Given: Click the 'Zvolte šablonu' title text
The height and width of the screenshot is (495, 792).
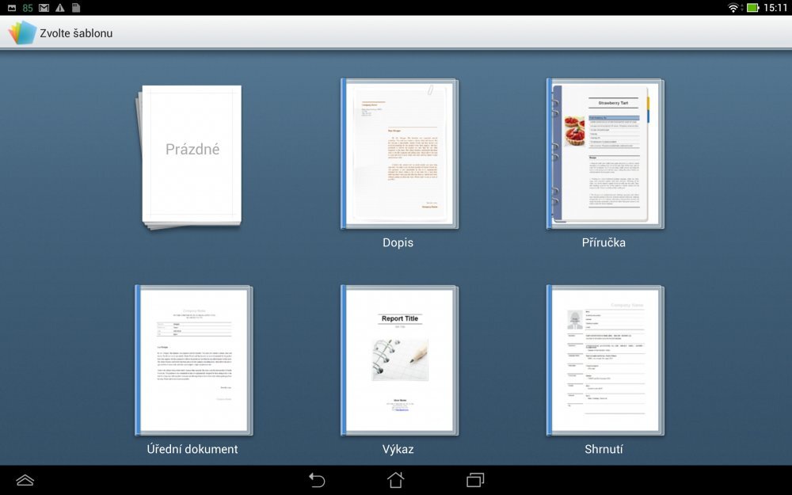Looking at the screenshot, I should [76, 33].
